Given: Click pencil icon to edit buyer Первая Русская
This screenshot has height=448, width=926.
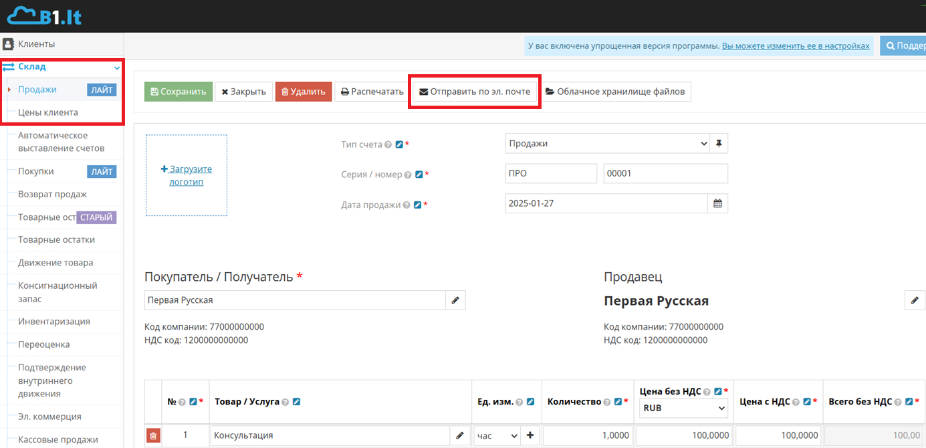Looking at the screenshot, I should tap(455, 300).
